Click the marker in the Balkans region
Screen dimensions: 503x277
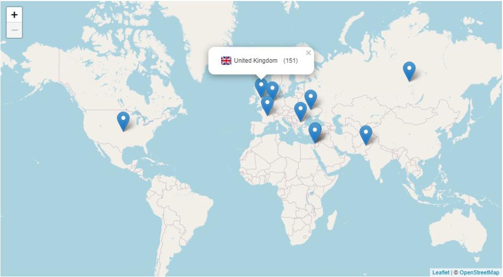300,110
